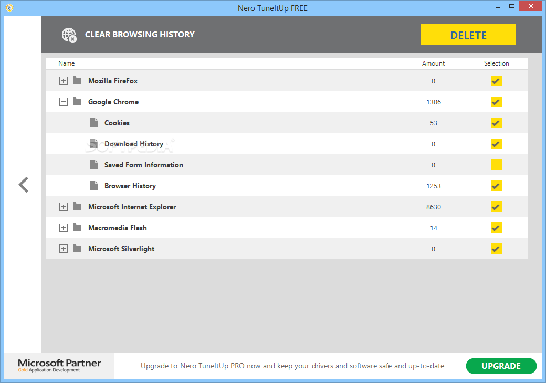Click the Mozilla FireFox folder icon
This screenshot has width=546, height=383.
click(x=77, y=81)
